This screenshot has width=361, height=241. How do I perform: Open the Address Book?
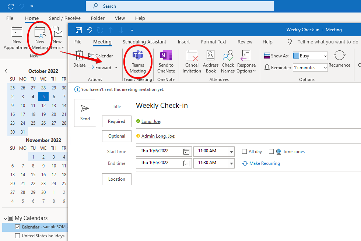pyautogui.click(x=211, y=56)
